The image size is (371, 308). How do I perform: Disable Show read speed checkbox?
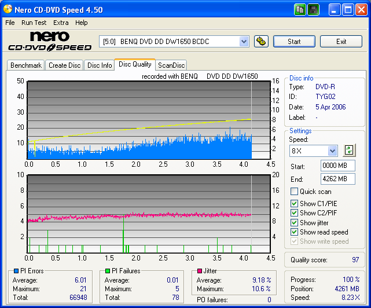pyautogui.click(x=294, y=232)
